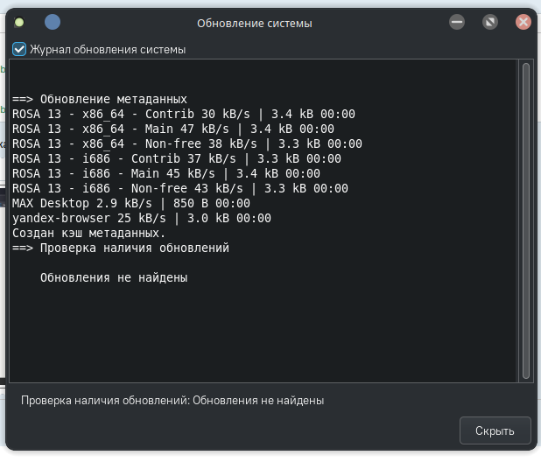The height and width of the screenshot is (462, 541).
Task: Click the "i686 - Contrib" log line
Action: (x=177, y=158)
